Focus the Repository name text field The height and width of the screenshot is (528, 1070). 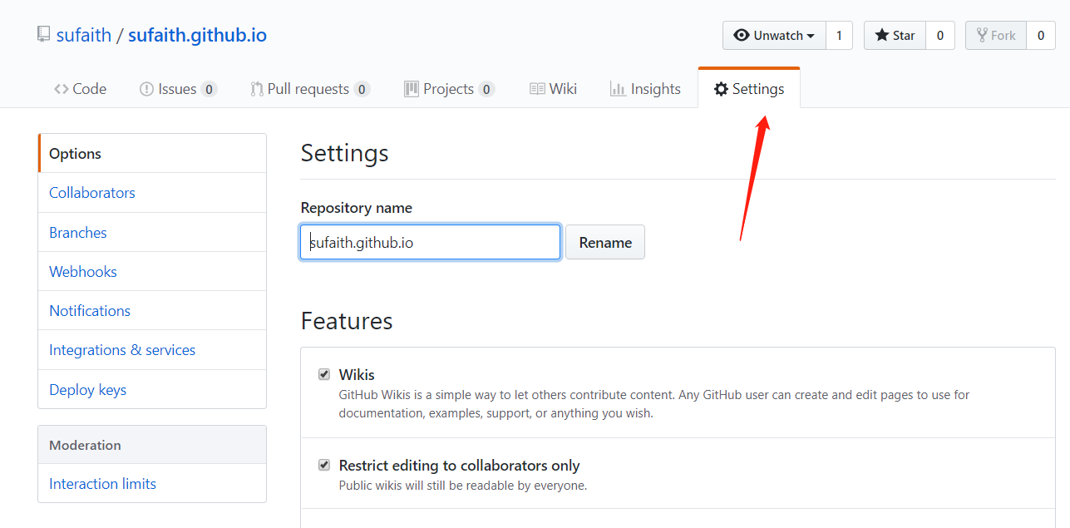pos(430,243)
